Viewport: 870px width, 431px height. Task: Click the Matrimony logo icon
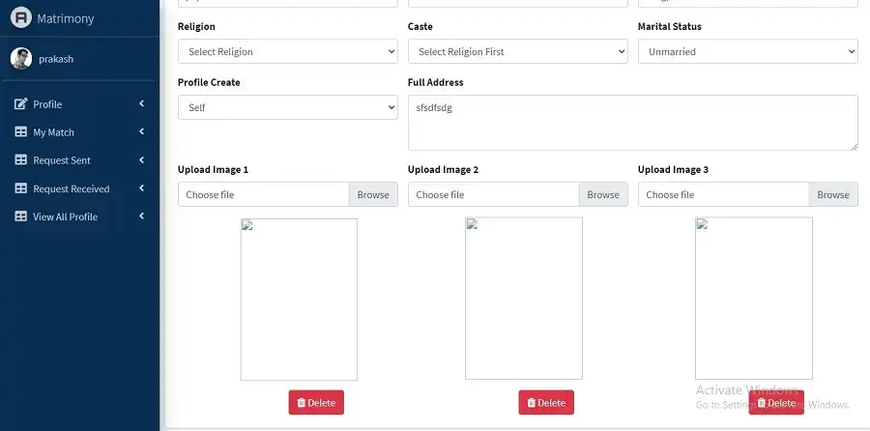[x=21, y=17]
